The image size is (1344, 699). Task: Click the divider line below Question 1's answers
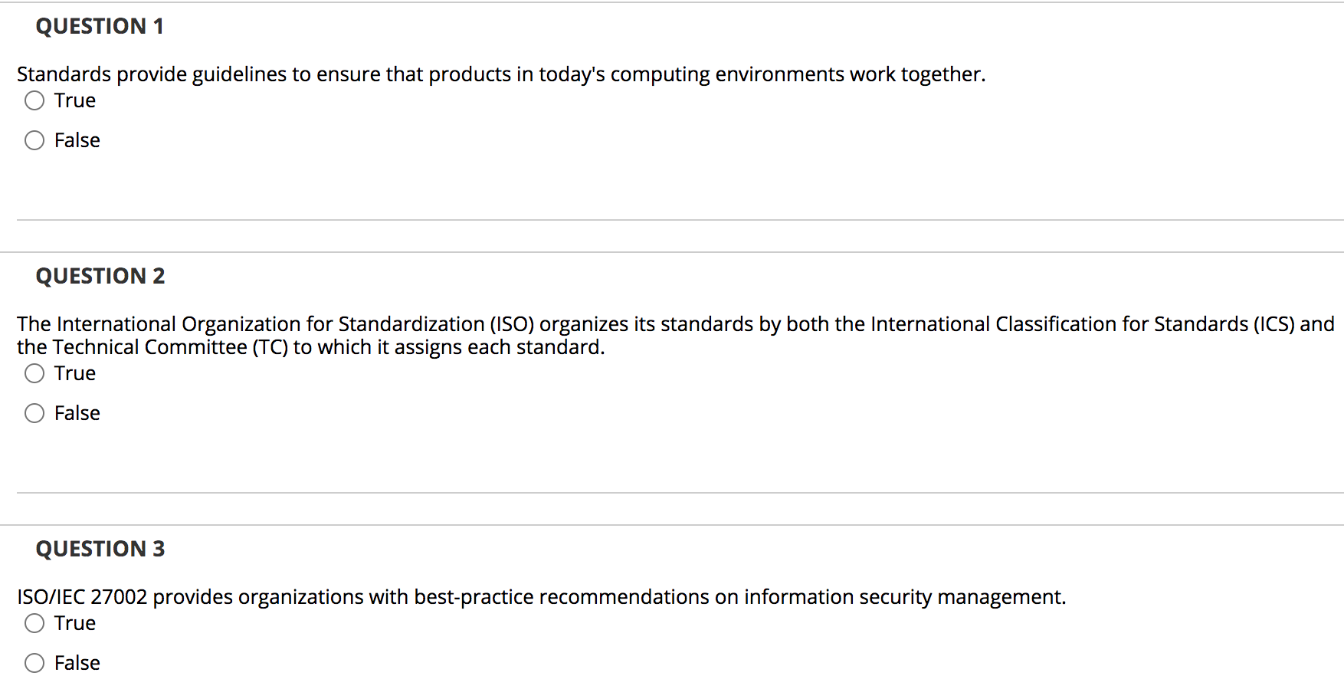click(x=680, y=221)
